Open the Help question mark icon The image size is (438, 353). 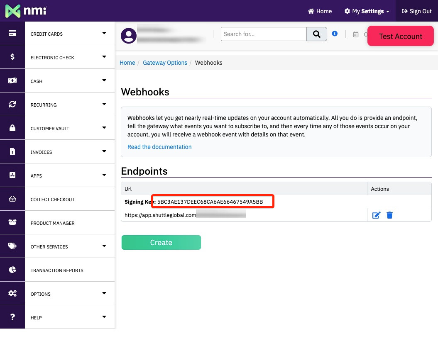tap(12, 317)
